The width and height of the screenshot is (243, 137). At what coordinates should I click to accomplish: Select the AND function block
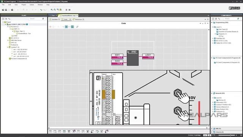[133, 58]
